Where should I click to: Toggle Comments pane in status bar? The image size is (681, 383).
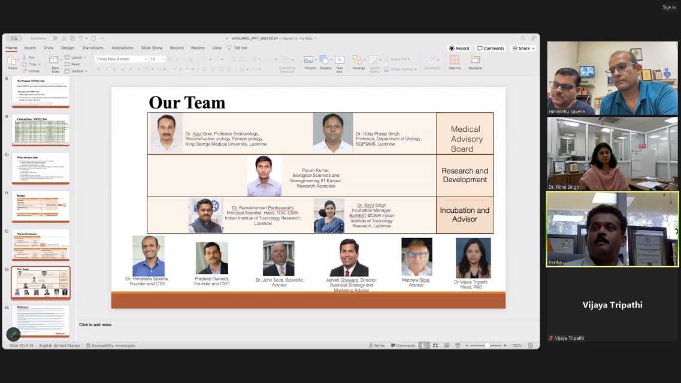(x=402, y=345)
